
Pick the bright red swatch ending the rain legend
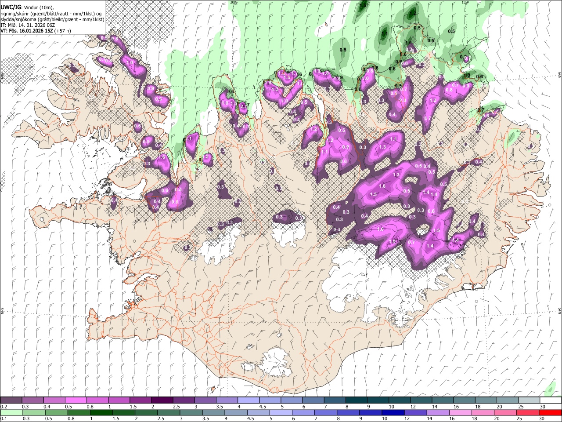pyautogui.click(x=551, y=412)
